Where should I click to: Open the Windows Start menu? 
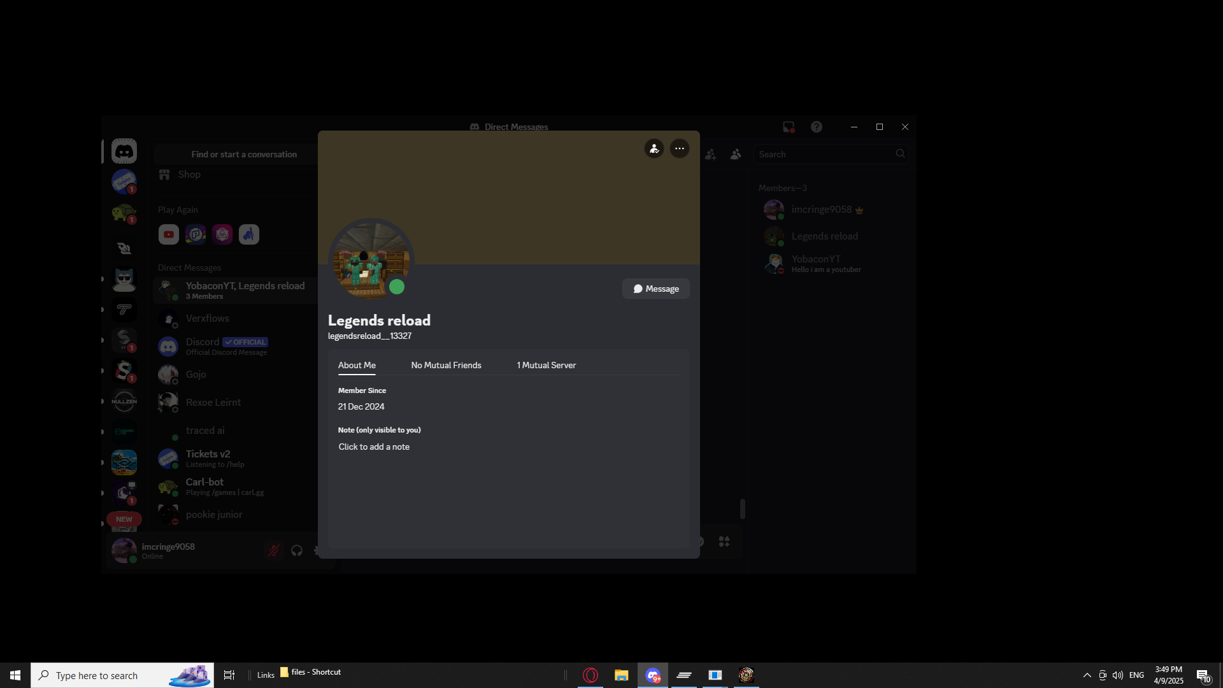(15, 675)
